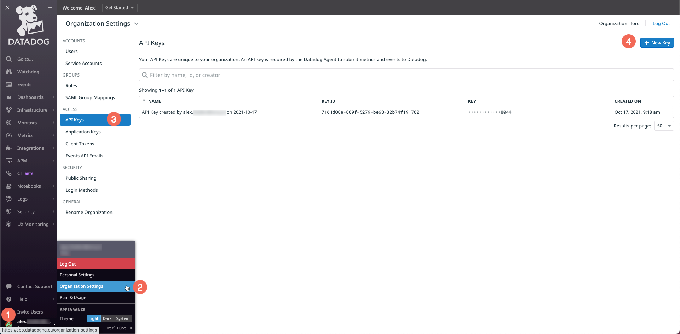Open Users settings page

(71, 51)
